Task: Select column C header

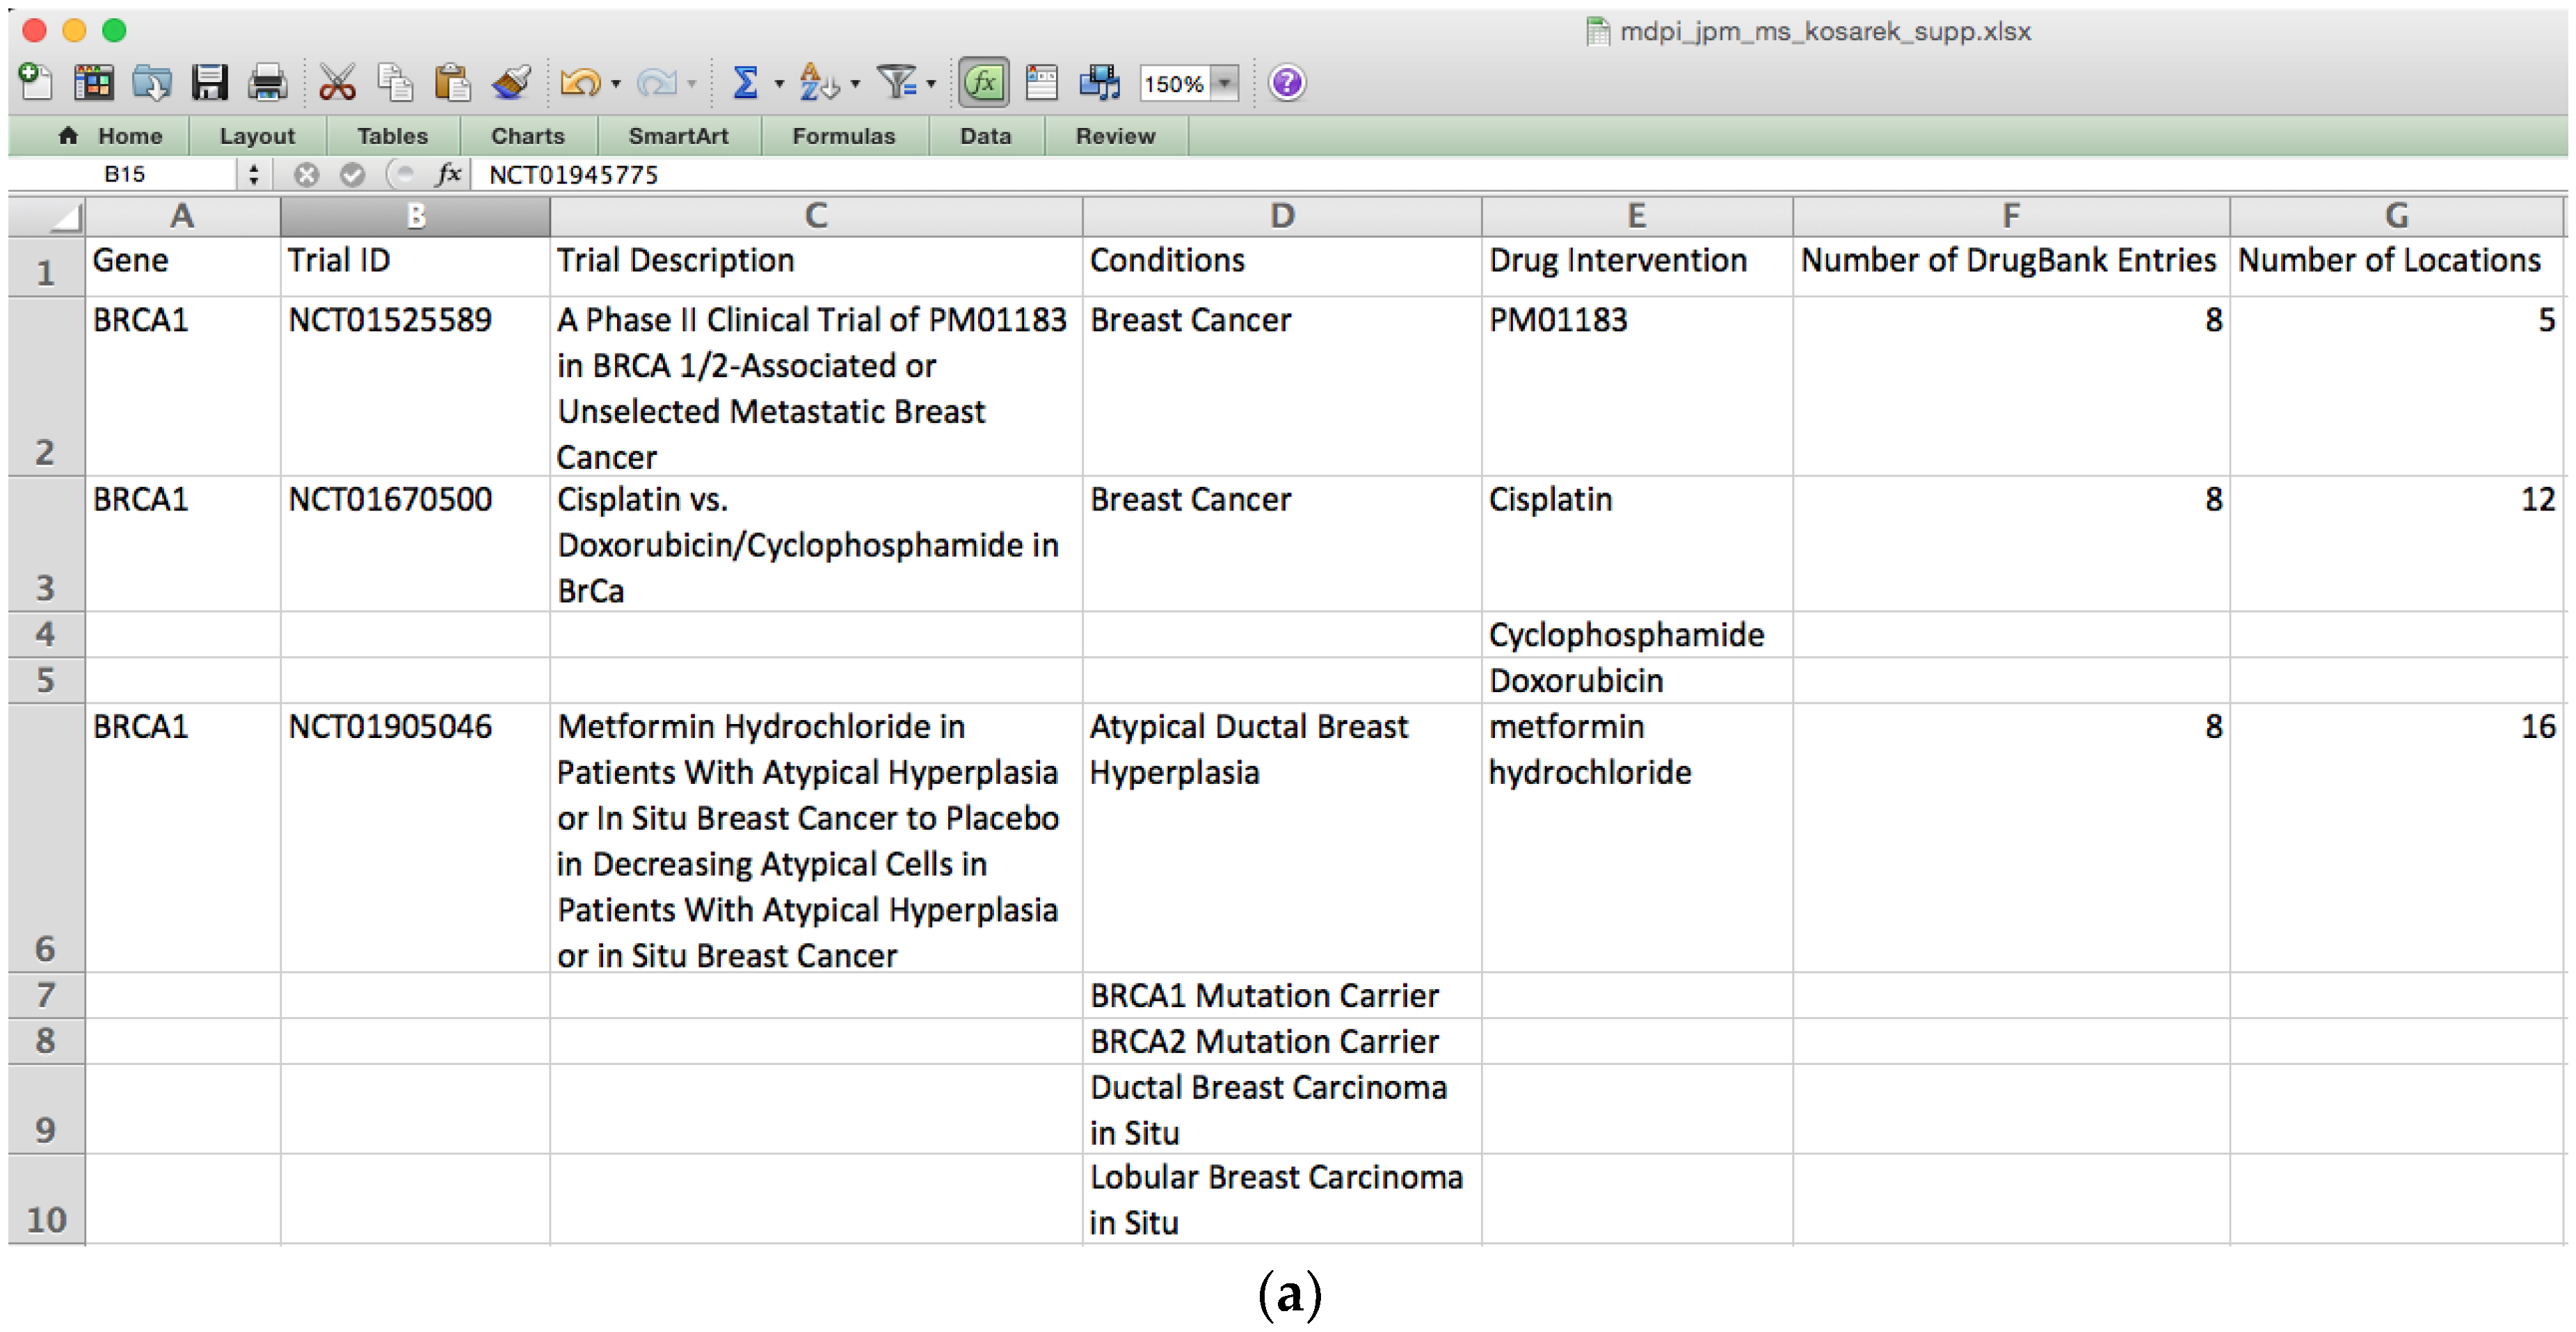Action: (815, 216)
